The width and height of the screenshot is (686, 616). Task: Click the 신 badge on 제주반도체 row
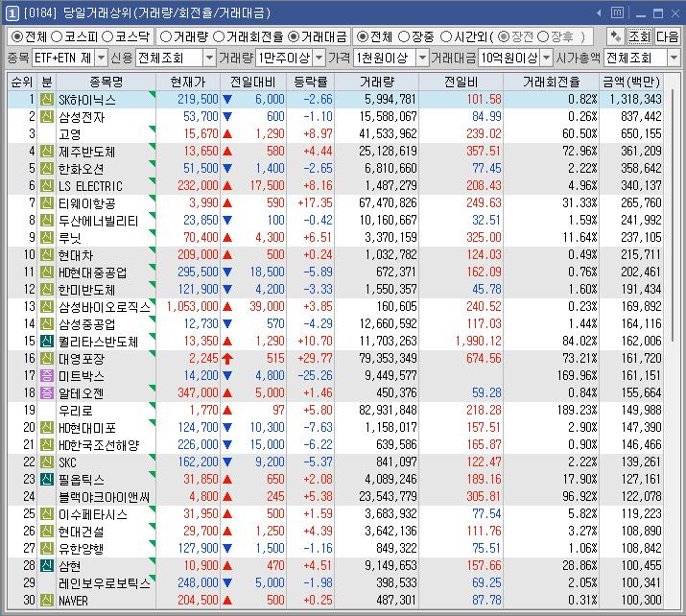pyautogui.click(x=47, y=152)
